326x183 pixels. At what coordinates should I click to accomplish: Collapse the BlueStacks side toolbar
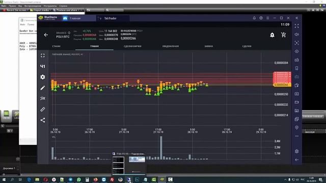pos(296,18)
